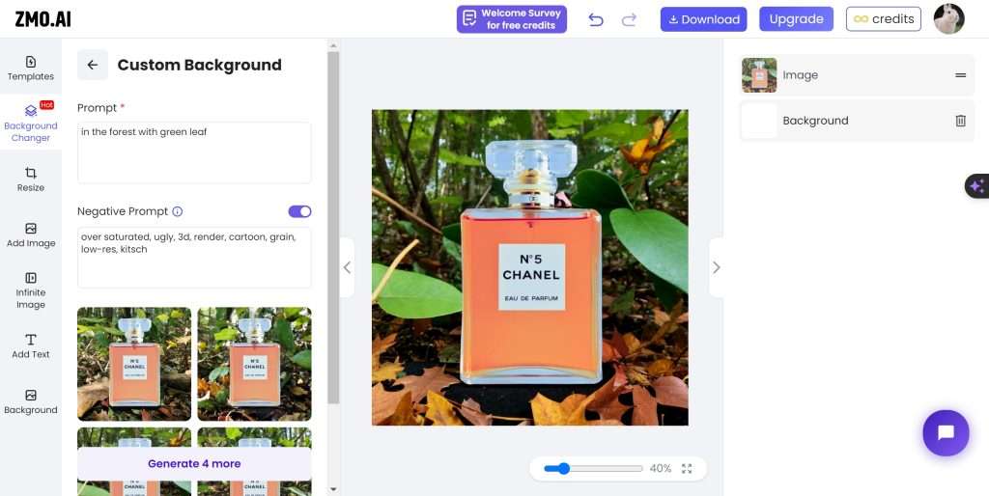
Task: Click the Upgrade button
Action: point(796,19)
